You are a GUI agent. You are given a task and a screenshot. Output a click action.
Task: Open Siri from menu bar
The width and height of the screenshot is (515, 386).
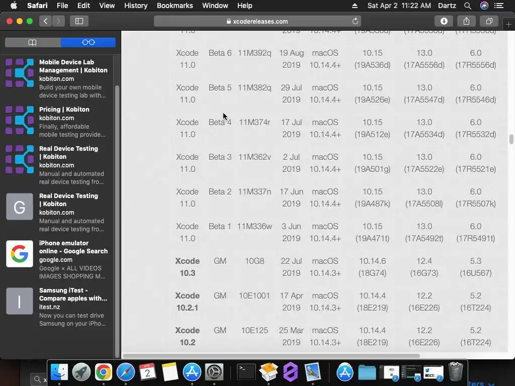tap(484, 6)
